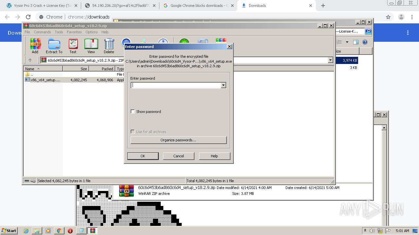
Task: Click the search icon in Explorer window
Action: tap(368, 31)
